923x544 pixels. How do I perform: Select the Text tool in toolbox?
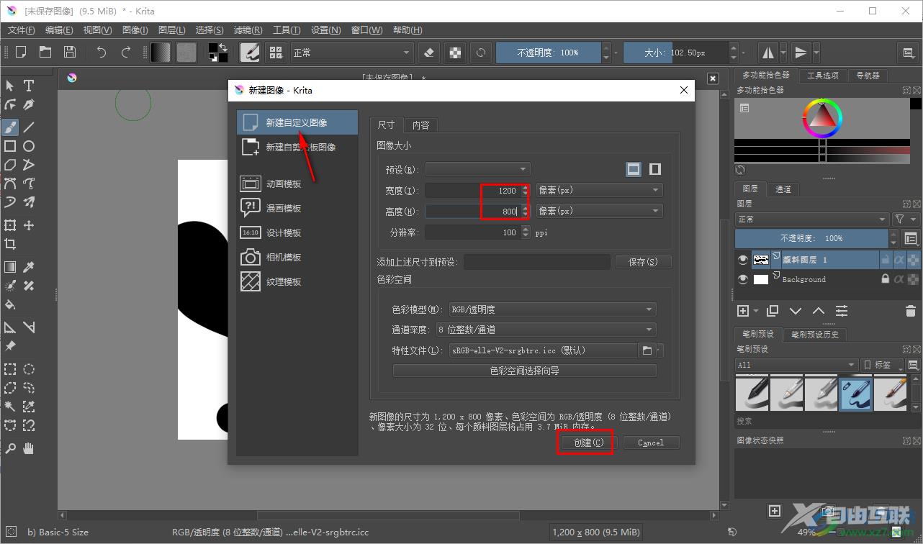[x=29, y=86]
